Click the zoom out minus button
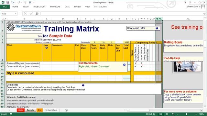Image resolution: width=207 pixels, height=116 pixels. (x=177, y=114)
